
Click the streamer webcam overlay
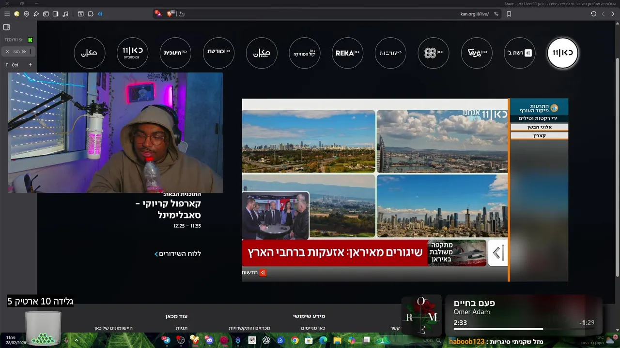[115, 132]
